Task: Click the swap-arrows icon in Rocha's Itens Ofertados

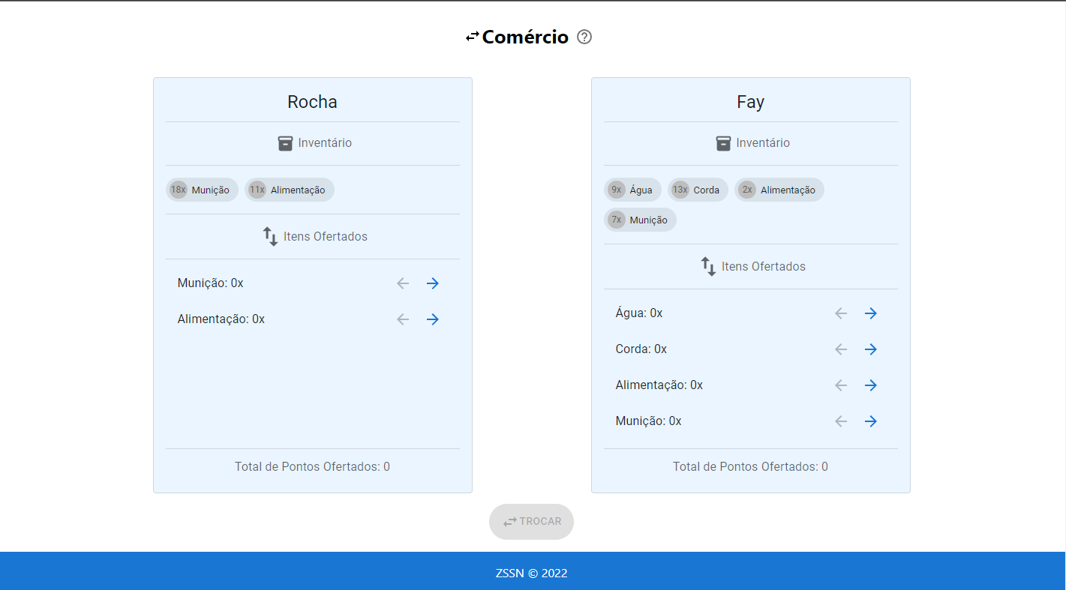Action: 270,237
